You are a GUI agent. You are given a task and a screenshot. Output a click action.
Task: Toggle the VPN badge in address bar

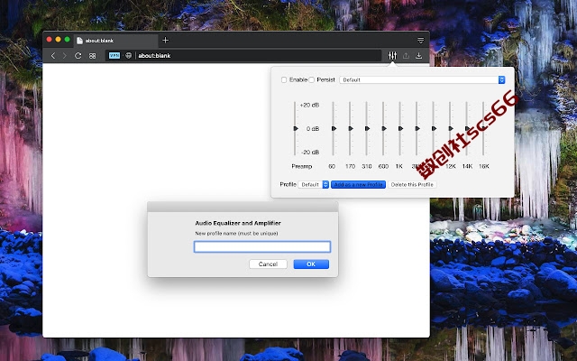[x=114, y=56]
